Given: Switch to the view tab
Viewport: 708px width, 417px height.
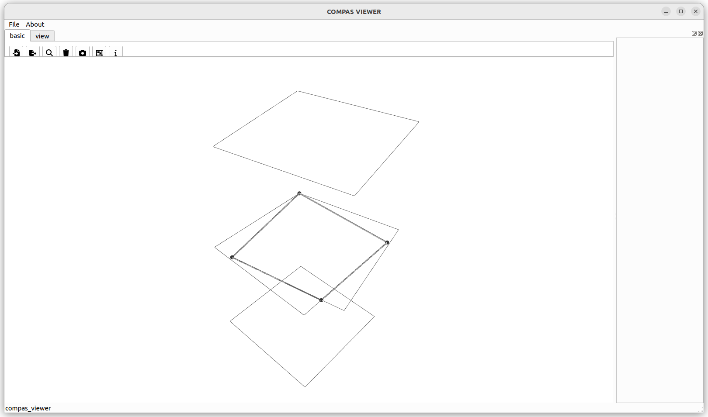Looking at the screenshot, I should pyautogui.click(x=42, y=36).
